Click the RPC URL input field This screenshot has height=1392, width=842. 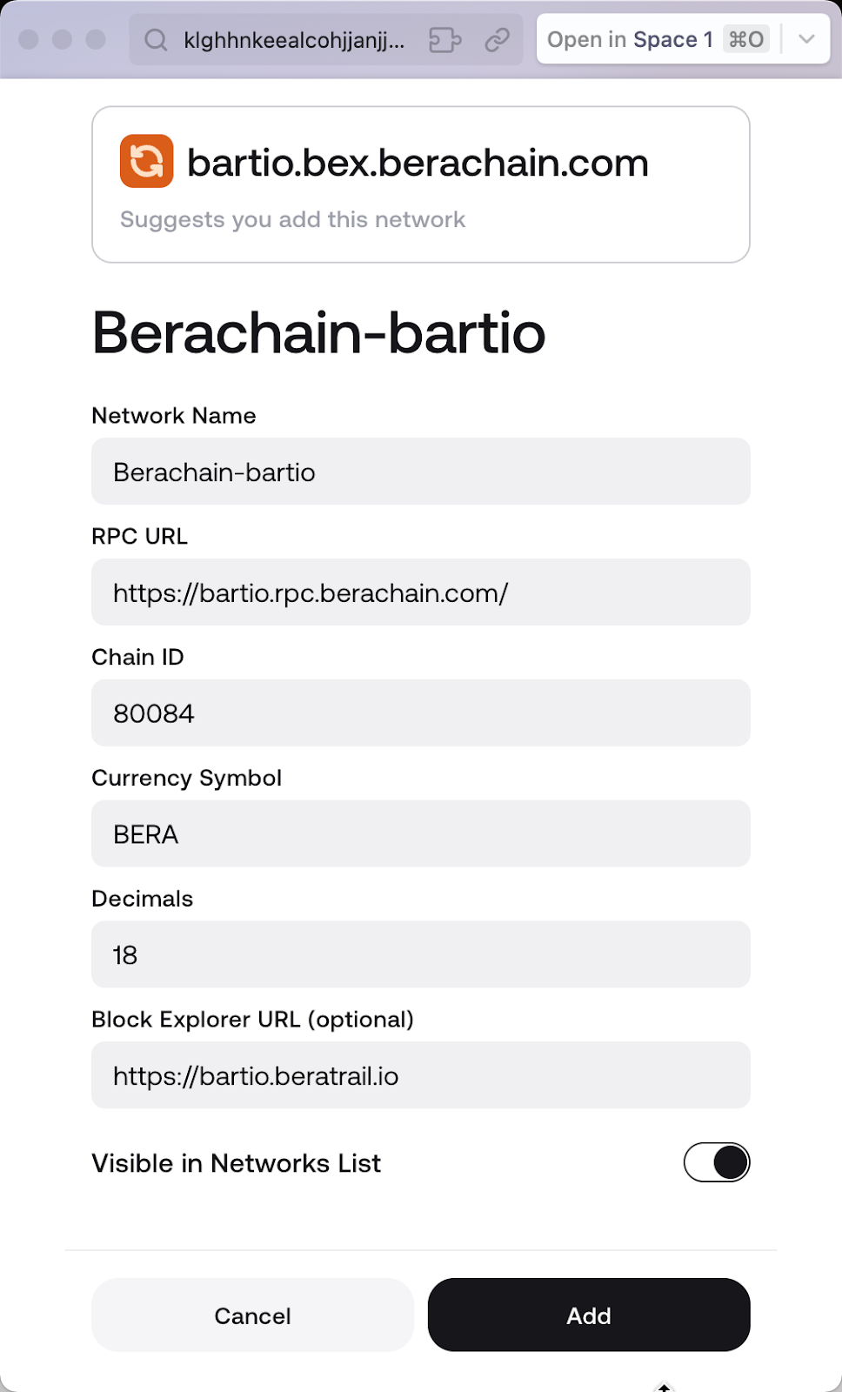[x=421, y=592]
